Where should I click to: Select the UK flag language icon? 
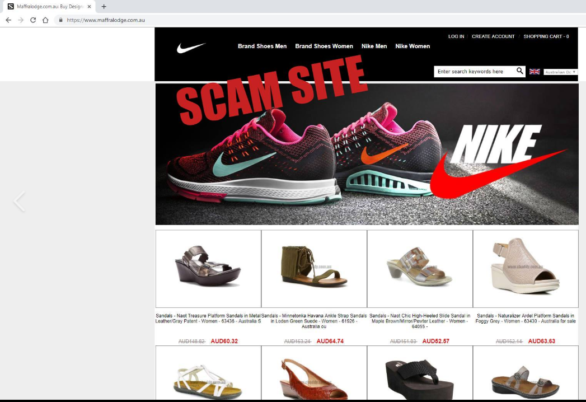535,72
